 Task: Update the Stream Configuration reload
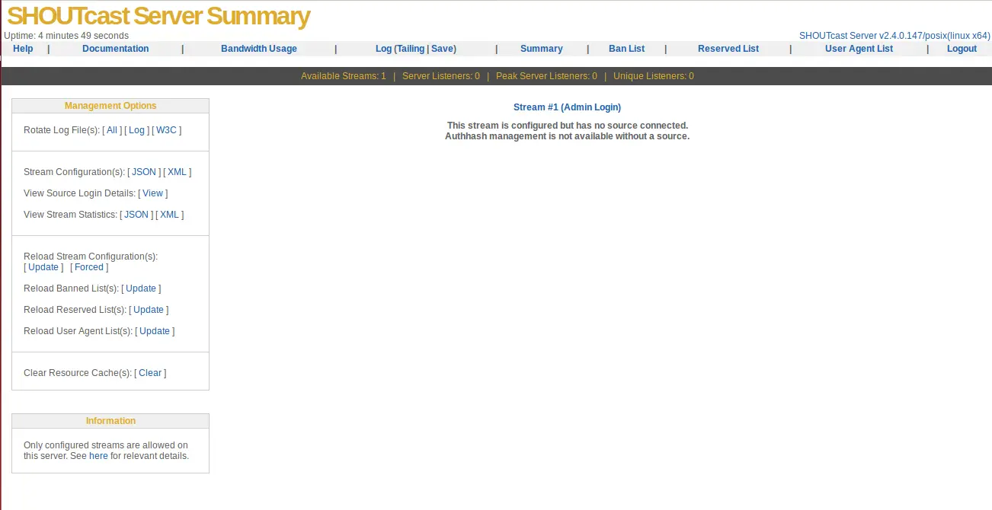[x=43, y=267]
